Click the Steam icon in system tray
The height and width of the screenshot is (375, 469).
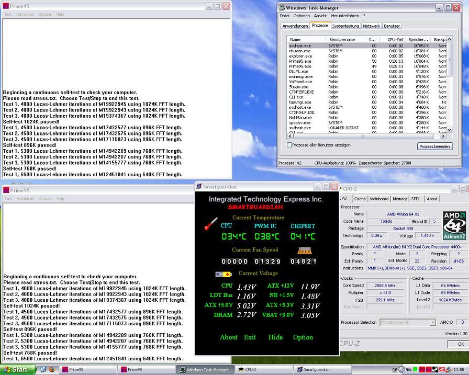click(x=435, y=370)
